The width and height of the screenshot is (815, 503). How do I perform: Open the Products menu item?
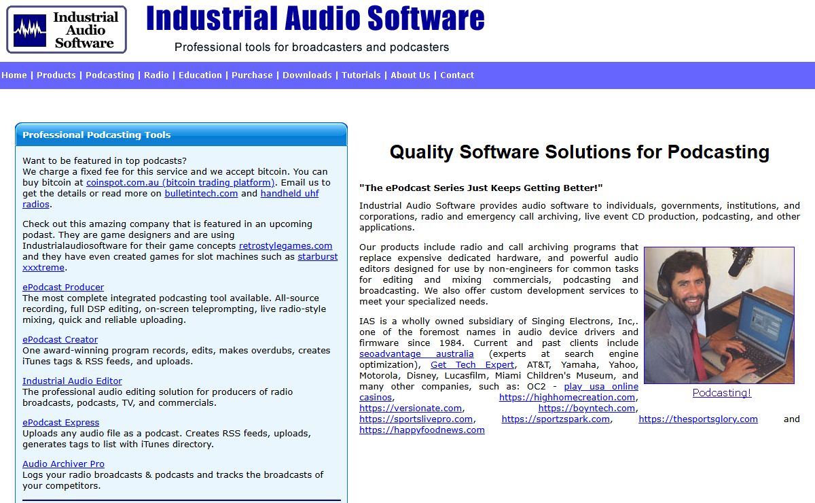[56, 75]
